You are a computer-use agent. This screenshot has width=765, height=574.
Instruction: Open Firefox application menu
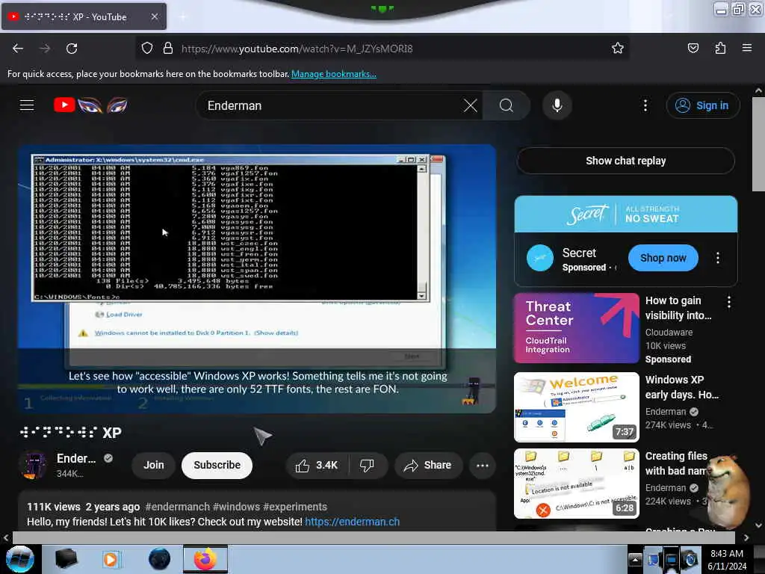(x=747, y=48)
